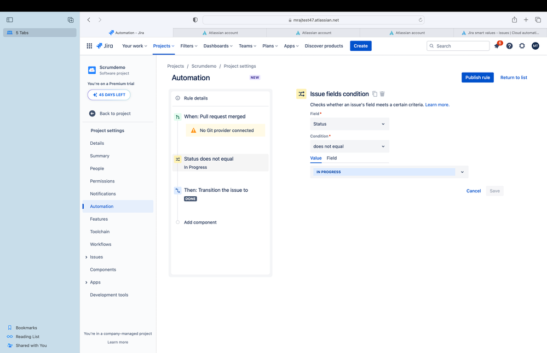Open the Your work menu

pos(134,46)
